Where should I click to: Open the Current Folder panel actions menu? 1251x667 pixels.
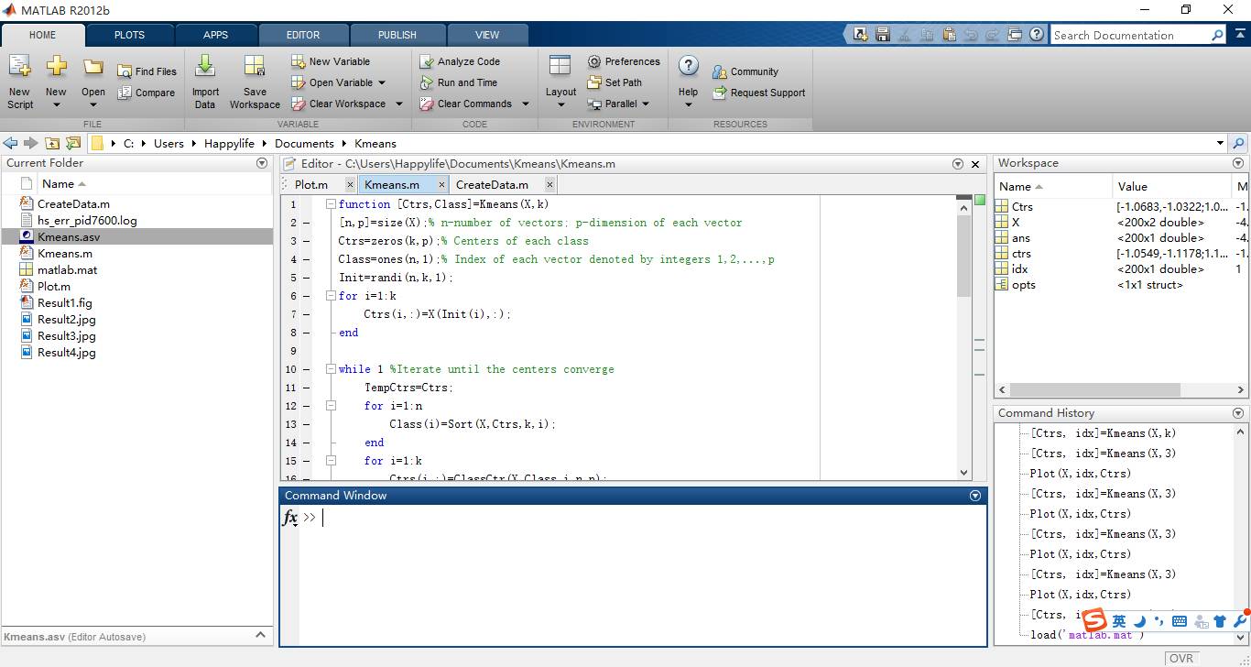point(262,163)
